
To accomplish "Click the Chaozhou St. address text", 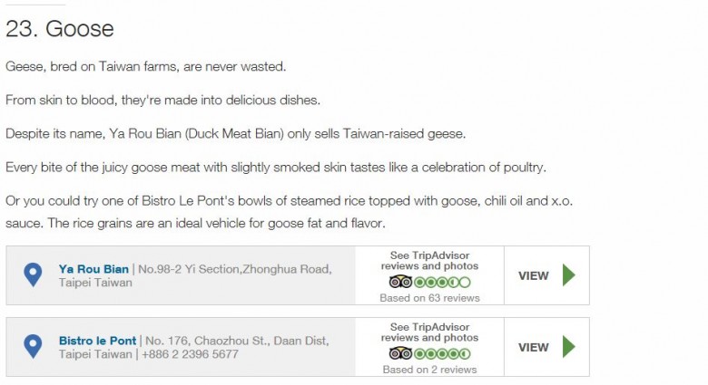I will 193,347.
